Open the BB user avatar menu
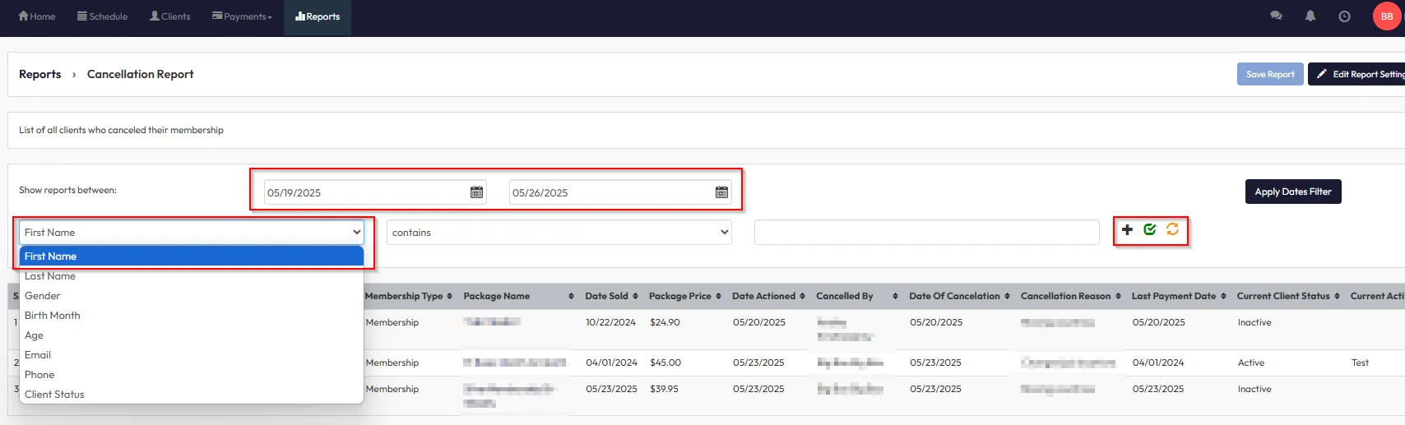Screen dimensions: 1405x425 point(1387,16)
